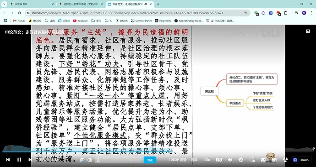Switch to web fullscreen mode
The image size is (316, 167).
click(263, 160)
